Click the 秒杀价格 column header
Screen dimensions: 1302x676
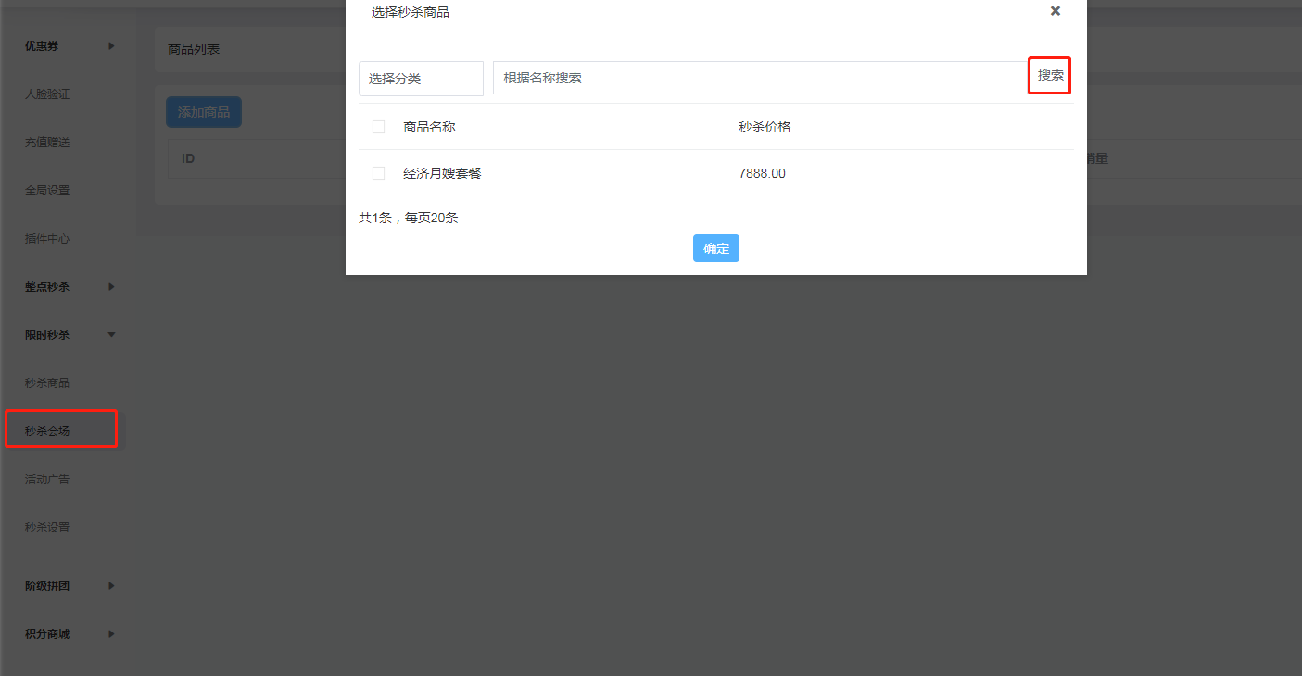point(765,127)
